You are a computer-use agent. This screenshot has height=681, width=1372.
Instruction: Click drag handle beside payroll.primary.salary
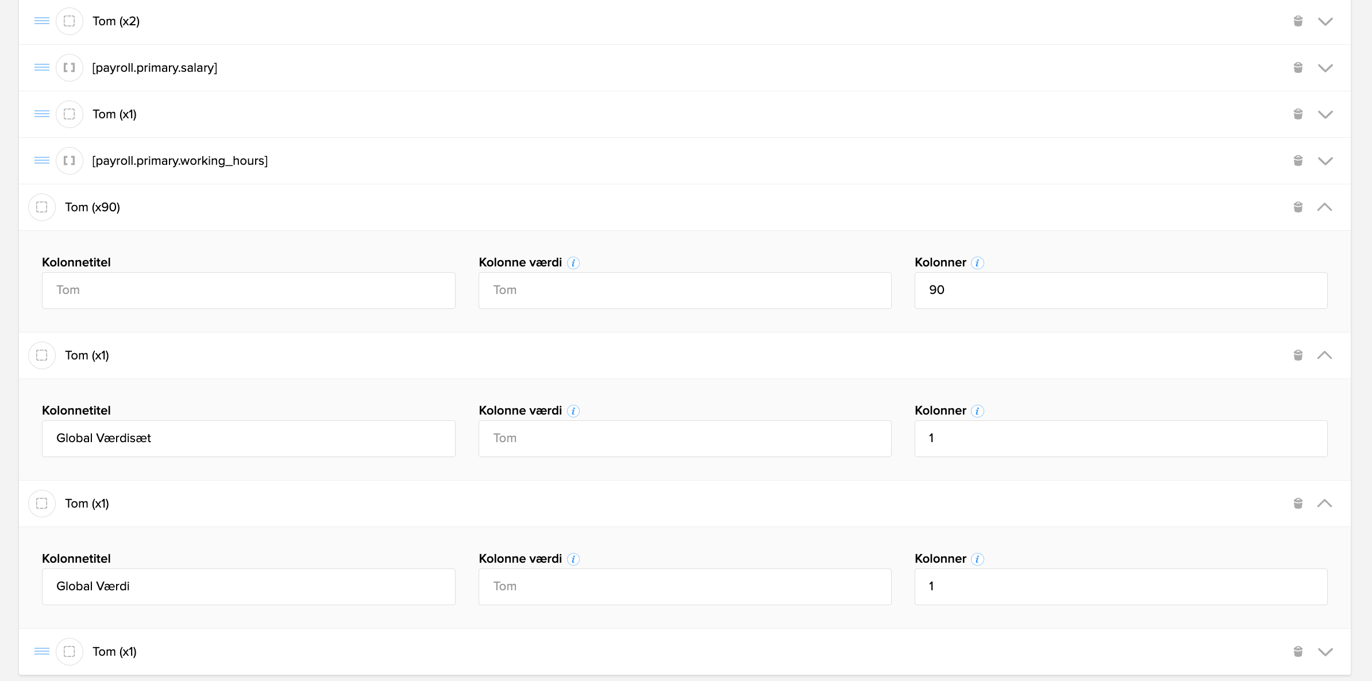point(42,68)
